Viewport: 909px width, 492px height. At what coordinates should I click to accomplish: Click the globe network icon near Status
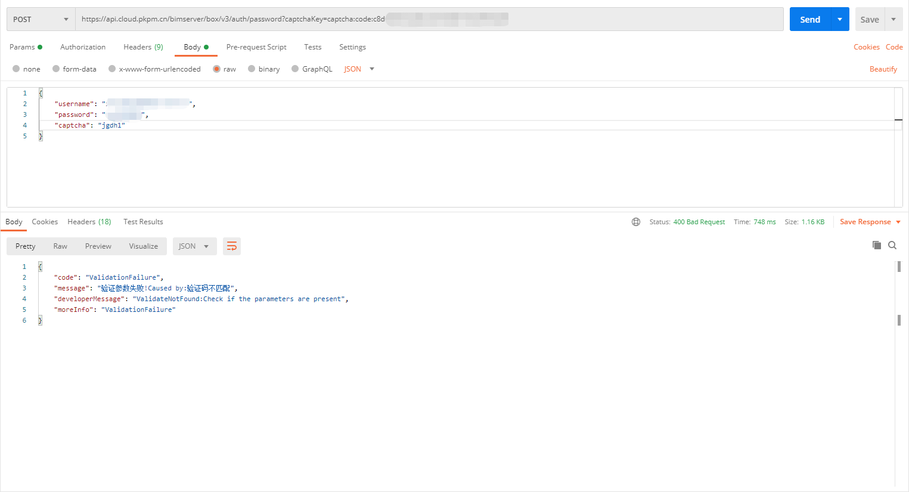(636, 222)
